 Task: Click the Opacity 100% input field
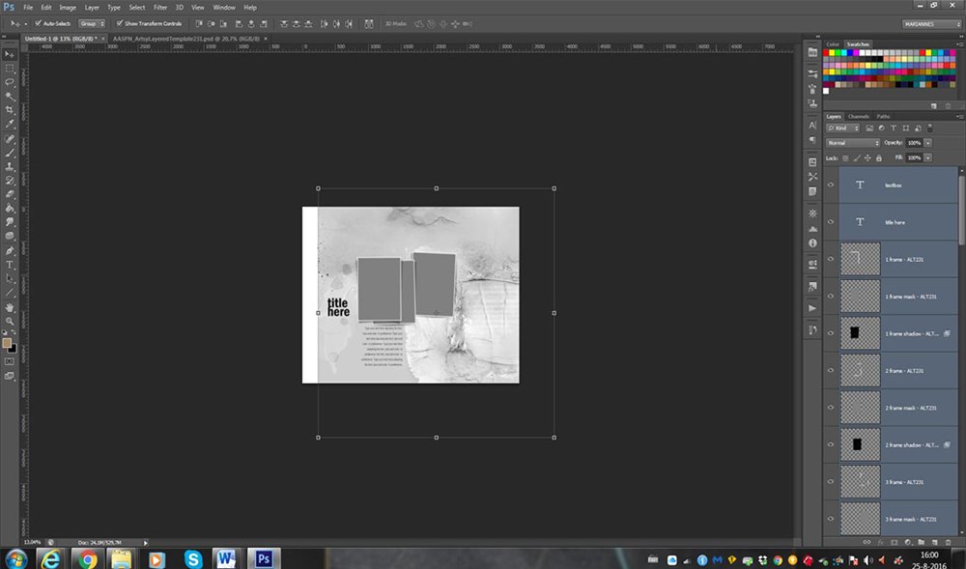click(x=914, y=143)
